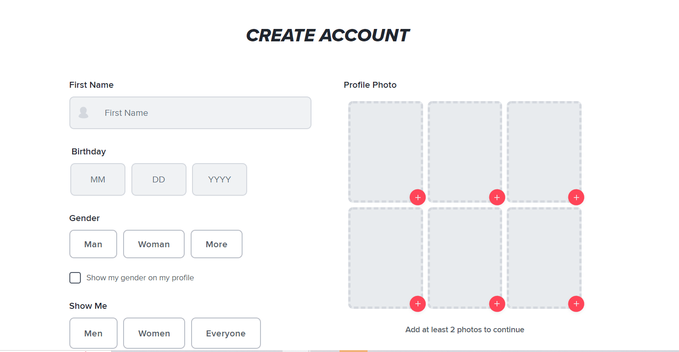The height and width of the screenshot is (352, 679).
Task: Open the DD day field
Action: pyautogui.click(x=158, y=179)
